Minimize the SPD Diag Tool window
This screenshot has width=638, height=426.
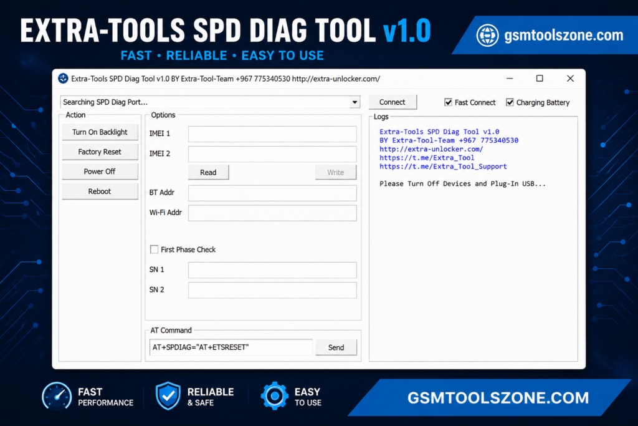[510, 78]
